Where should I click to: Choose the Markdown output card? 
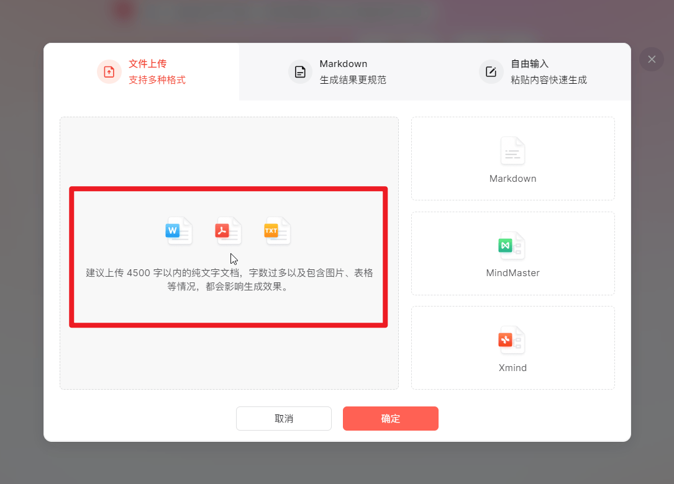click(512, 158)
